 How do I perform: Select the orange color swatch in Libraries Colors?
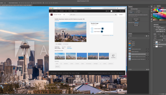pos(130,43)
